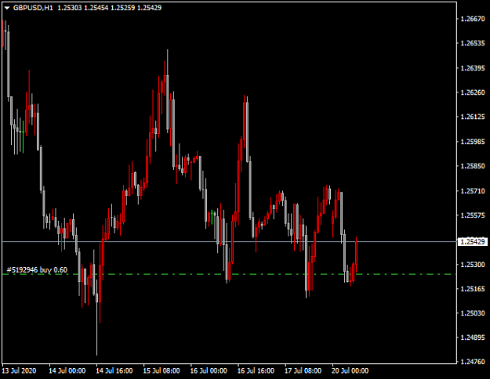Image resolution: width=490 pixels, height=379 pixels.
Task: Click price scale value 1.26395
Action: tap(473, 68)
